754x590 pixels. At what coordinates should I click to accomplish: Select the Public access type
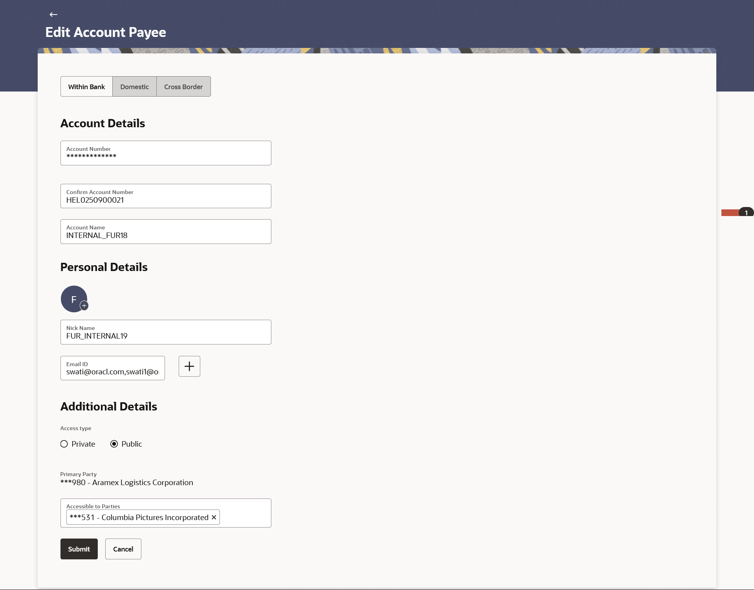click(114, 444)
